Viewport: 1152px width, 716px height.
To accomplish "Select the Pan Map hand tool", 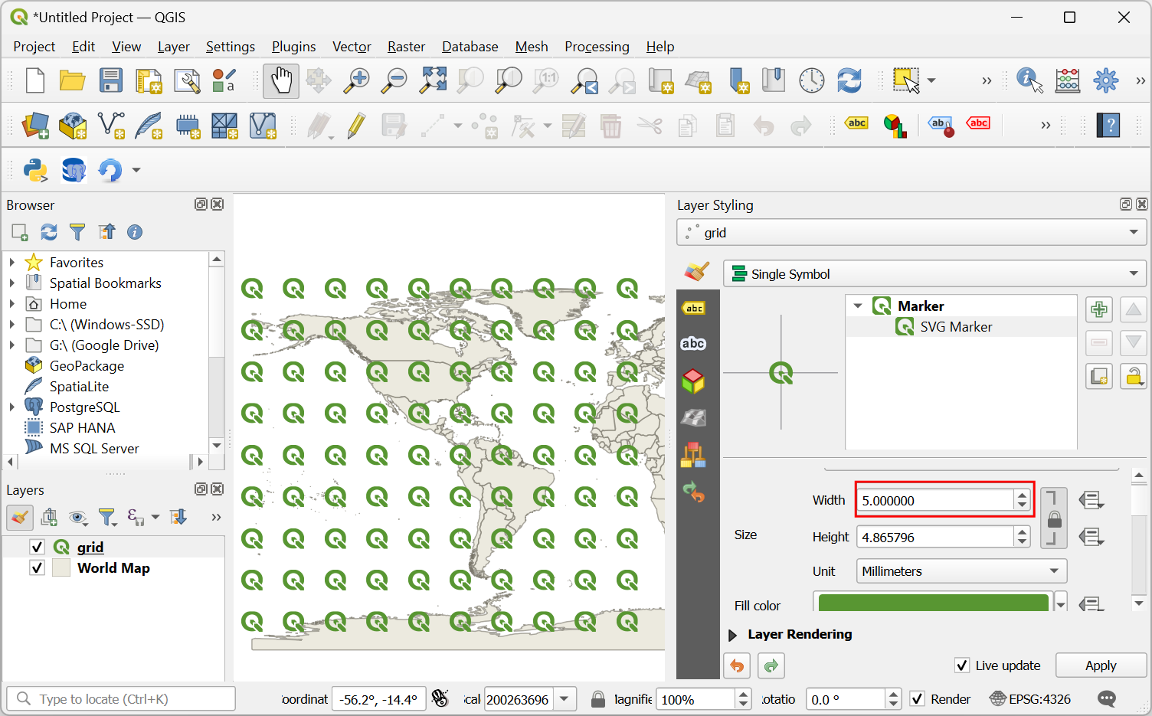I will pyautogui.click(x=281, y=80).
